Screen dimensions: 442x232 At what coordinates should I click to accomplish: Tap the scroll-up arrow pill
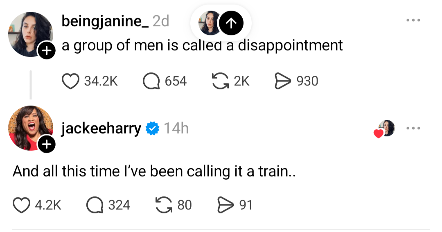pyautogui.click(x=231, y=23)
